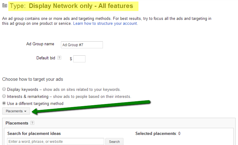Open the Placements help question mark

pyautogui.click(x=32, y=123)
